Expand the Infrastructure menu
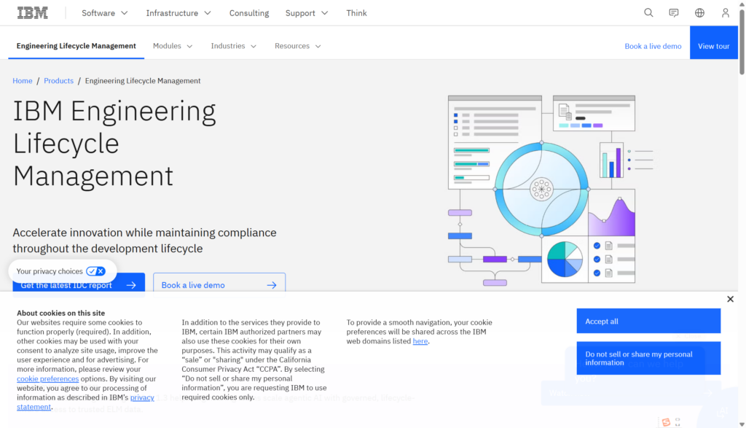This screenshot has width=746, height=428. coord(178,13)
